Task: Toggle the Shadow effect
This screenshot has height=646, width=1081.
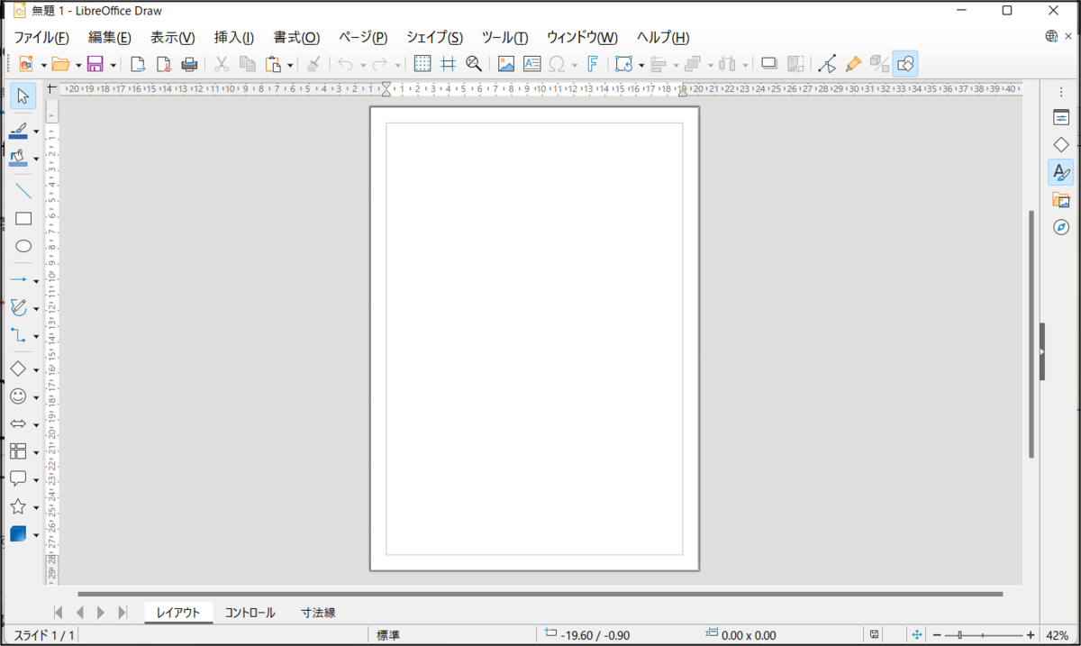Action: tap(769, 64)
